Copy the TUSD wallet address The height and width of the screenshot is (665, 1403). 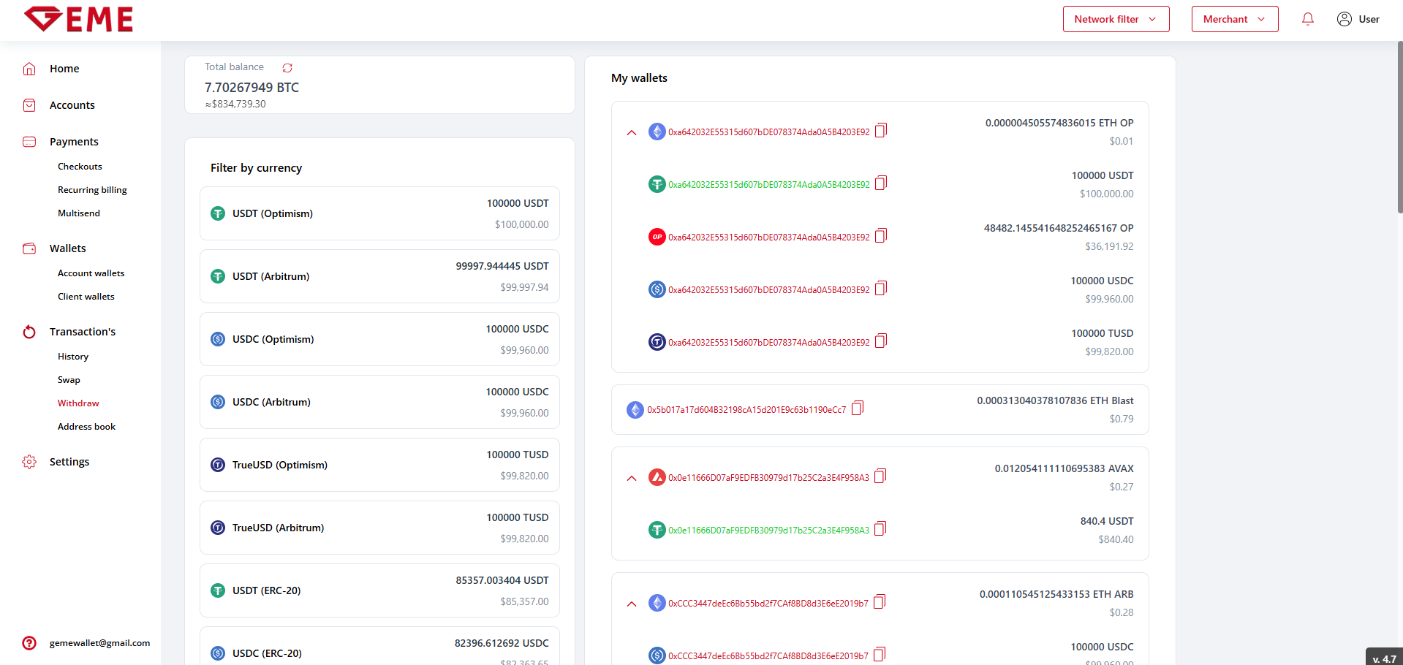881,341
